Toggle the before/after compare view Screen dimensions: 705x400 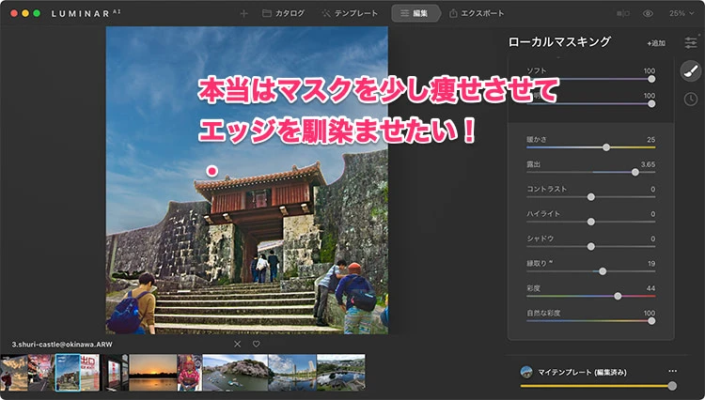coord(624,14)
